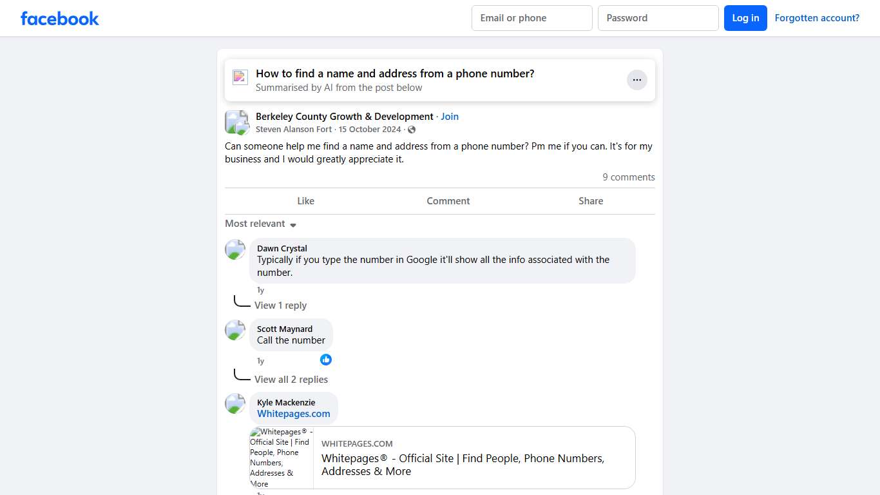880x495 pixels.
Task: Click the like reaction icon on Scott's comment
Action: click(326, 360)
